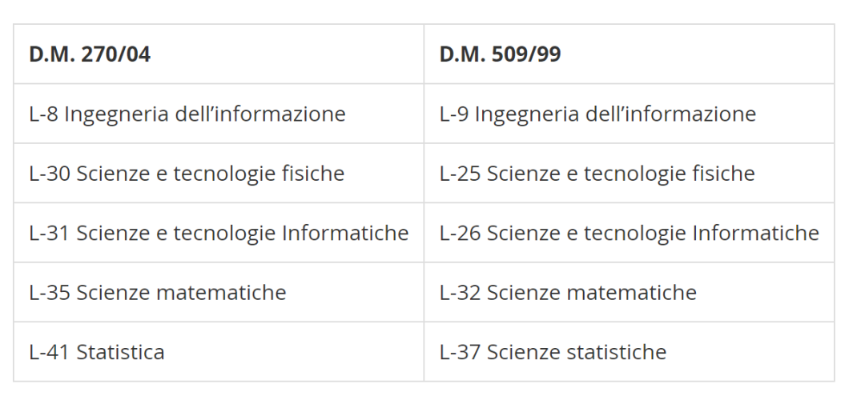Click the word 'Informatiche' in the left column
This screenshot has width=865, height=404.
tap(345, 233)
